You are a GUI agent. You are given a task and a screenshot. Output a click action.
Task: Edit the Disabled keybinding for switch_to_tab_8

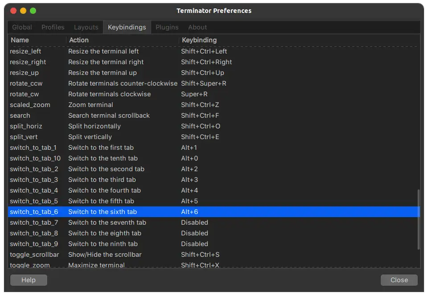(x=194, y=233)
